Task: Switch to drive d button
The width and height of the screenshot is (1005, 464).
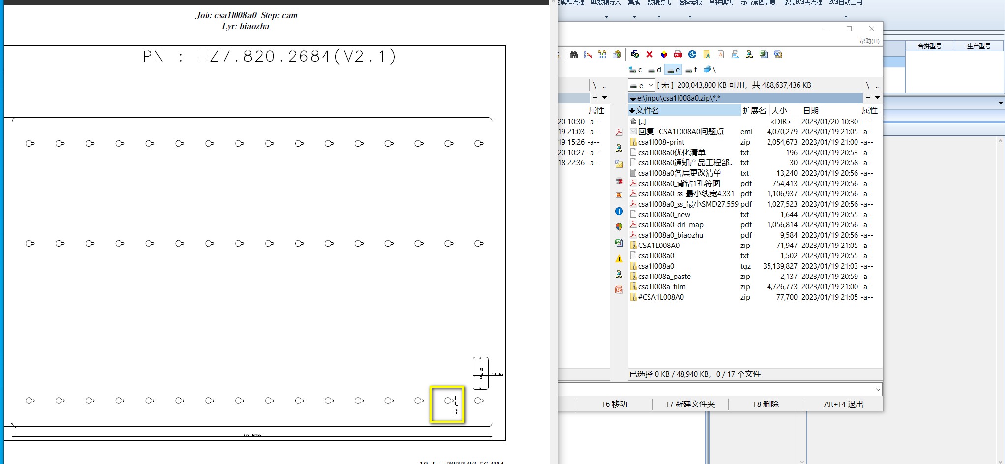Action: (654, 70)
